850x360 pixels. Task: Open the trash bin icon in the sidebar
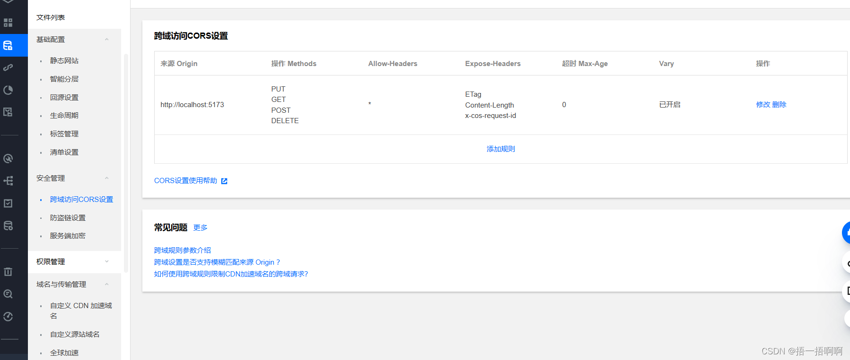8,272
